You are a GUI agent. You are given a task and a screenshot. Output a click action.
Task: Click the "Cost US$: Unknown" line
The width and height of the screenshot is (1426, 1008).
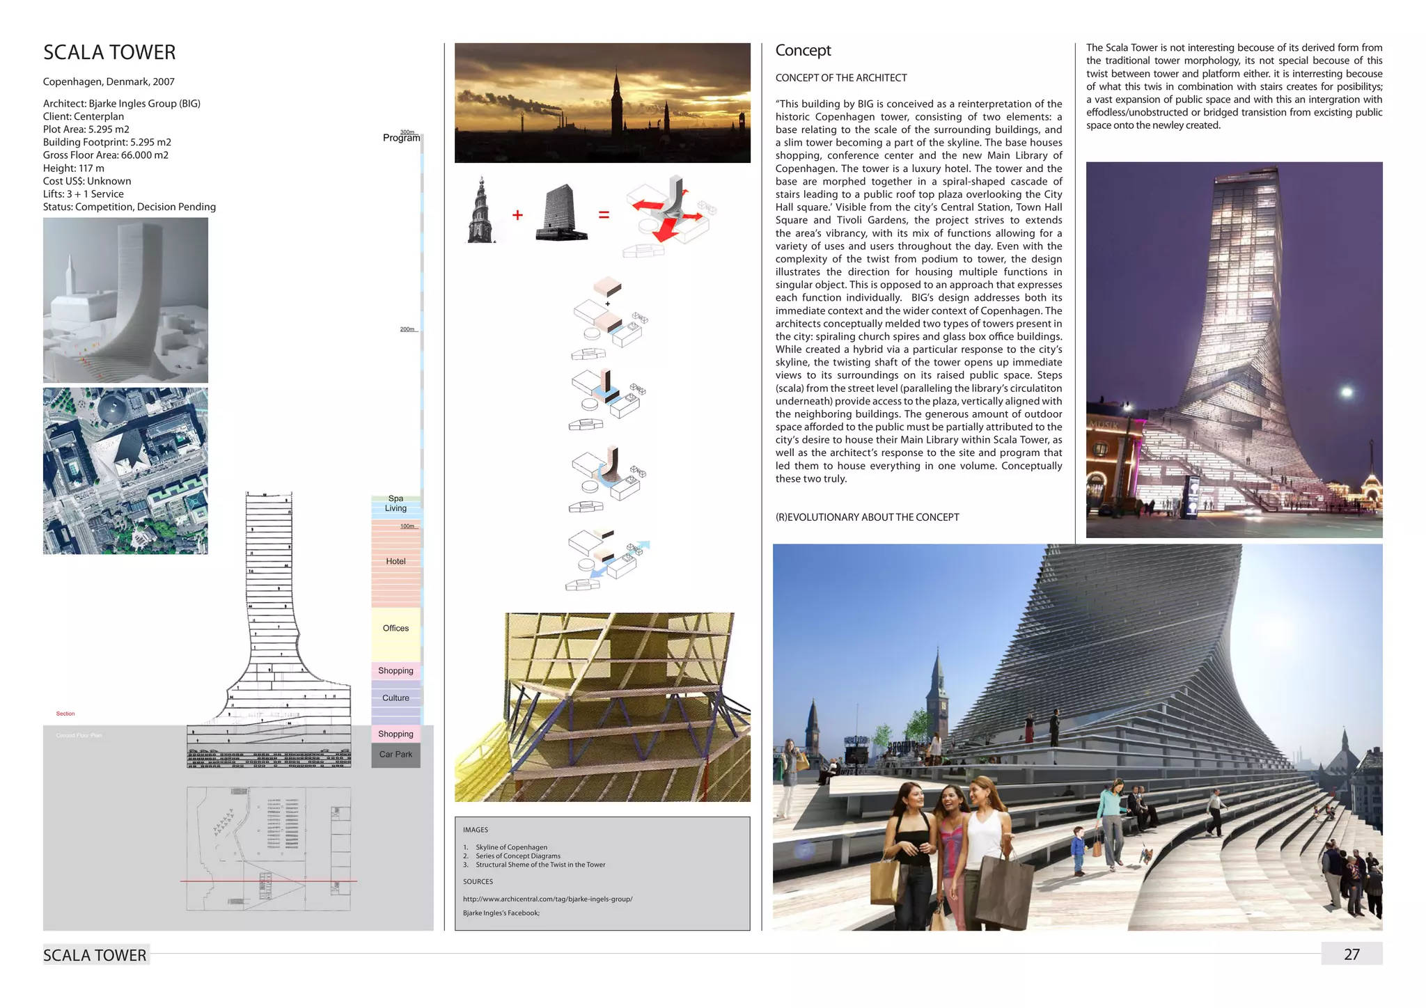pyautogui.click(x=87, y=181)
